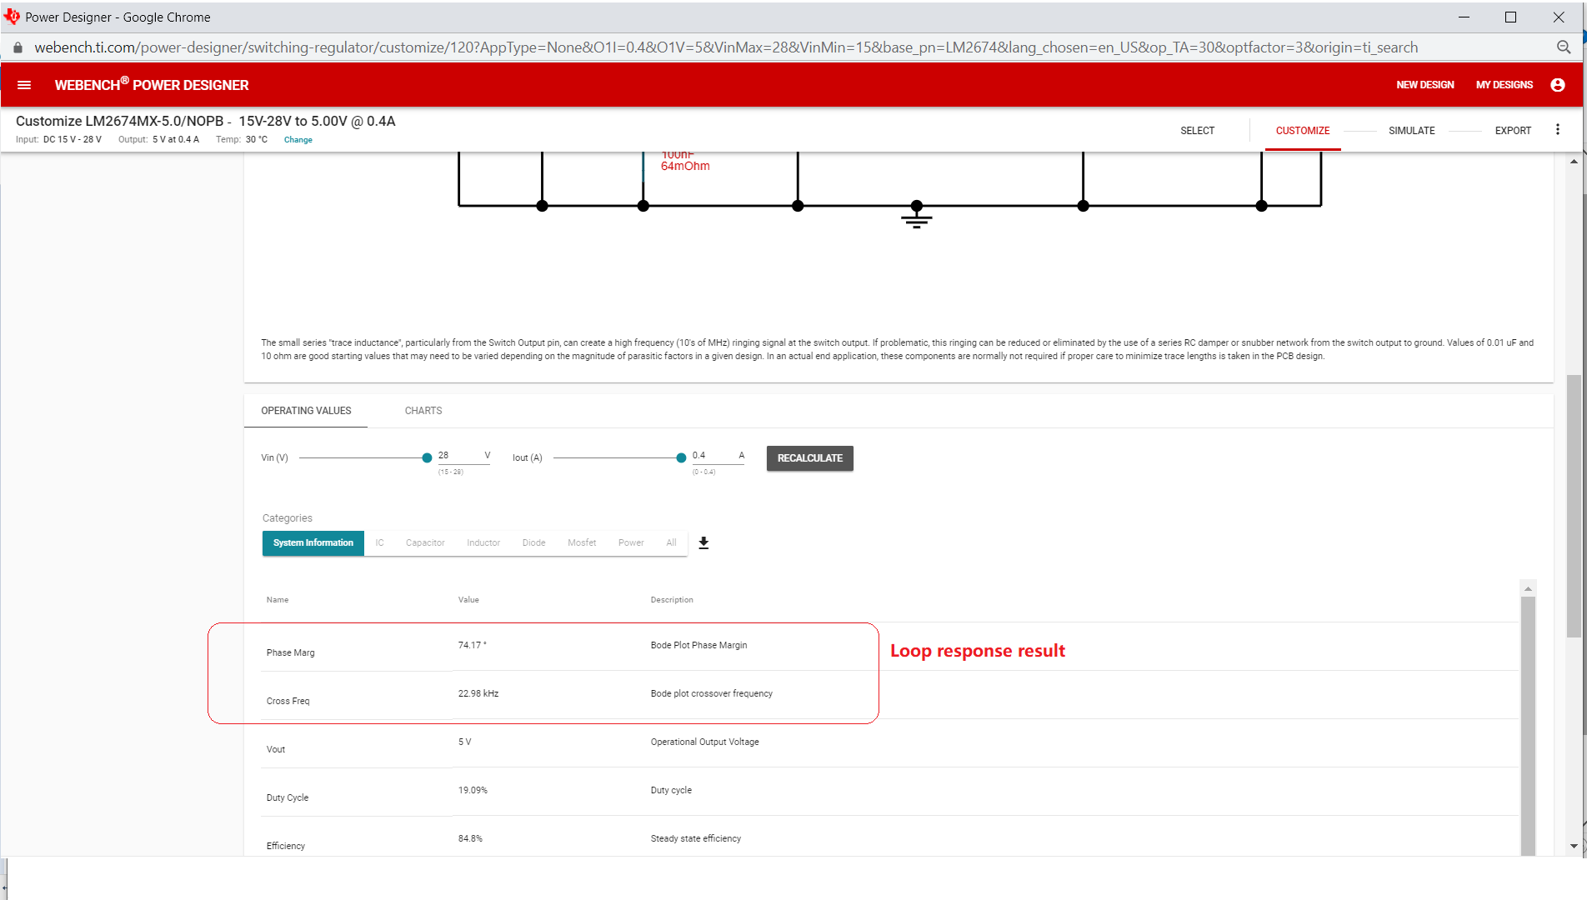
Task: Download operating values with the download icon
Action: [x=703, y=542]
